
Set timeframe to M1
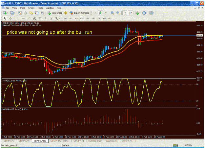[x=65, y=18]
